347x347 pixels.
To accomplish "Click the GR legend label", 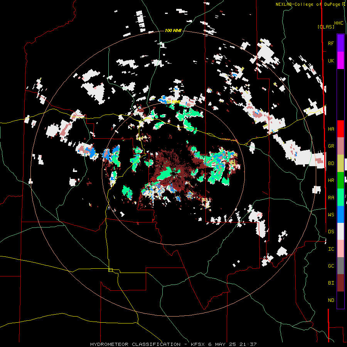I will (331, 146).
